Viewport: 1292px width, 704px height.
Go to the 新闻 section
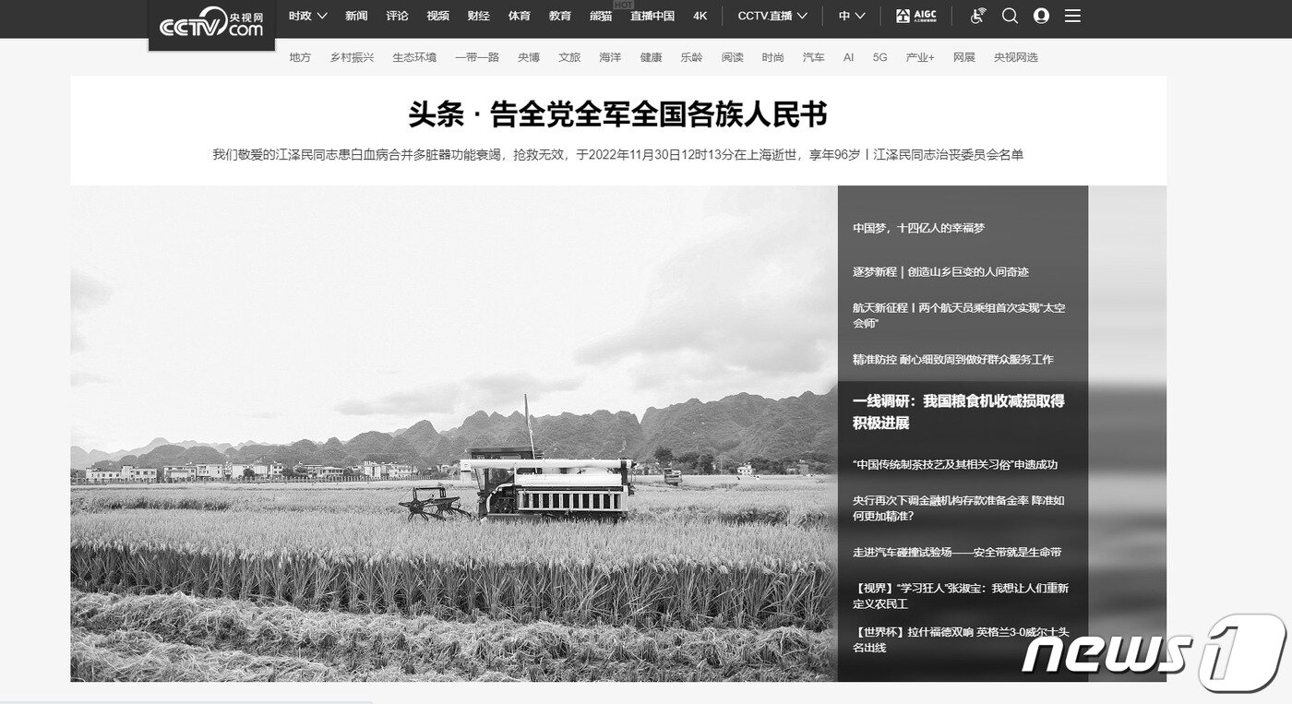tap(356, 16)
